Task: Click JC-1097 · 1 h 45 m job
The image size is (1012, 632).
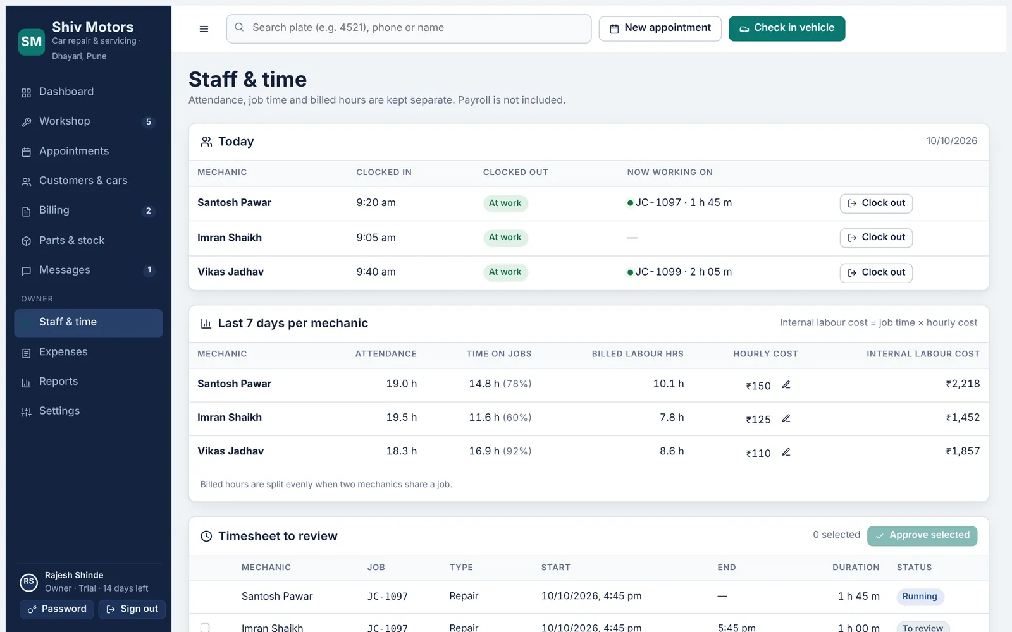Action: (679, 203)
